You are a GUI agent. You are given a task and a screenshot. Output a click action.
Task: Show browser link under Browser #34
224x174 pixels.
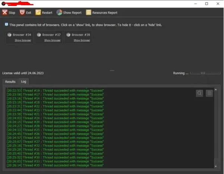[x=23, y=41]
